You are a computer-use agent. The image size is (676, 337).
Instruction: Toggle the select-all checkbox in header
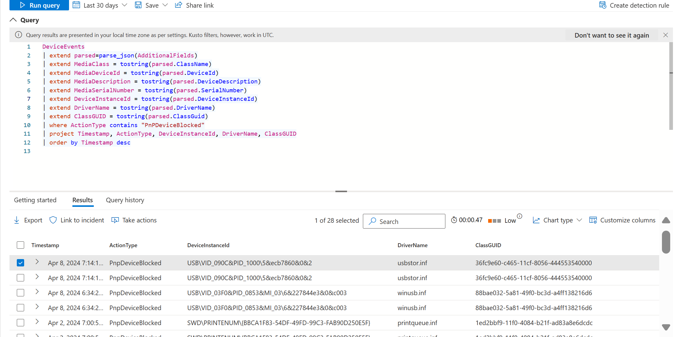(x=20, y=245)
